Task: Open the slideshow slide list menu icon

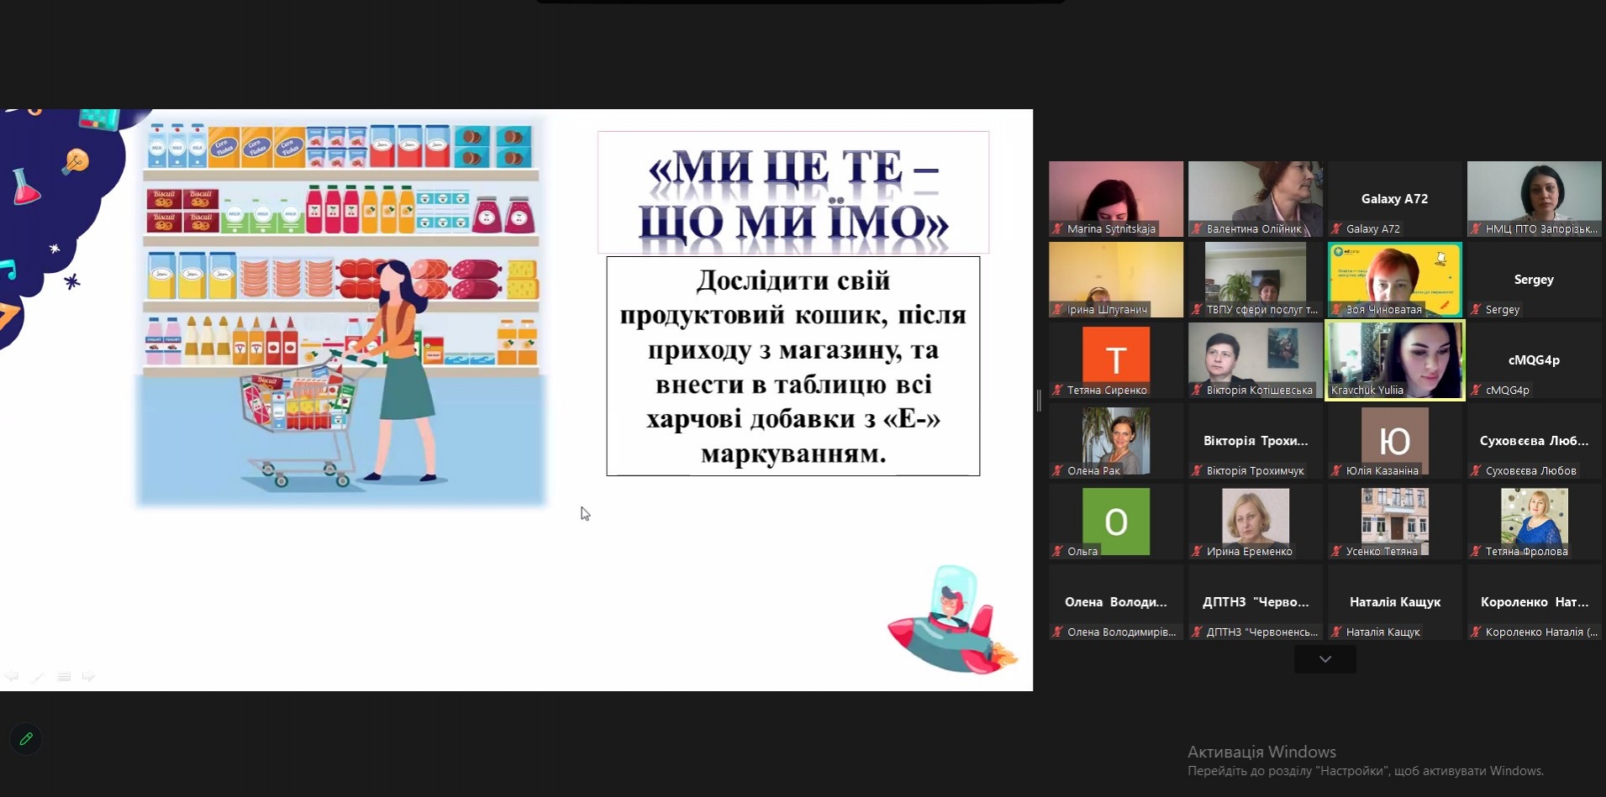Action: (x=64, y=676)
